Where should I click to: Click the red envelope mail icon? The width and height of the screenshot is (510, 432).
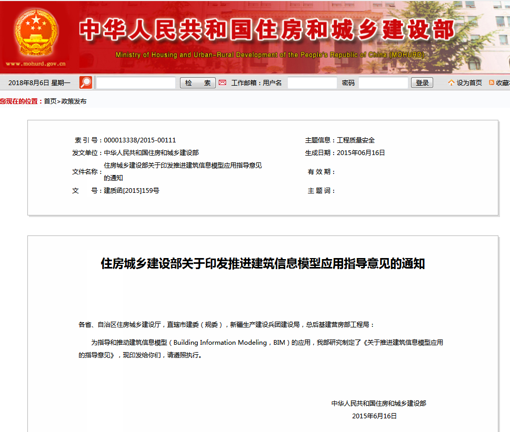223,83
